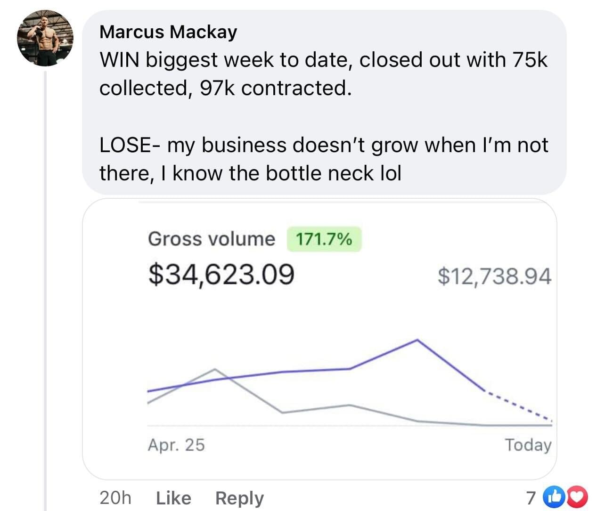Select the $34,623.09 gross volume figure
This screenshot has width=605, height=511.
click(221, 275)
